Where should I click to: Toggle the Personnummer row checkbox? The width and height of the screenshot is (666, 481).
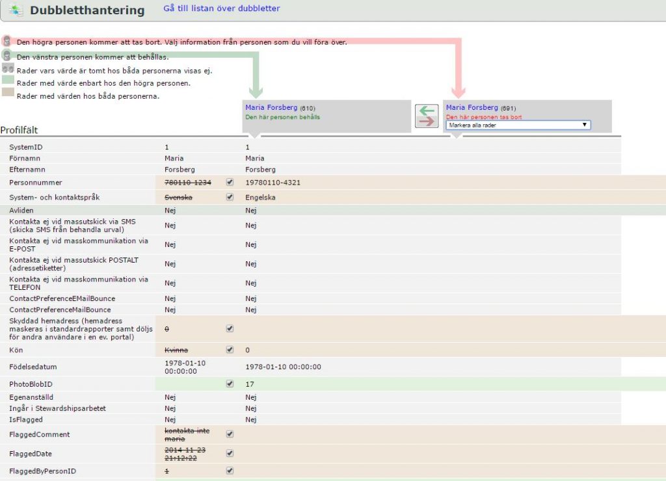coord(230,182)
